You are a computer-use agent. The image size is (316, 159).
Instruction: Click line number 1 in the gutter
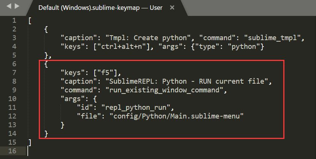pyautogui.click(x=14, y=20)
